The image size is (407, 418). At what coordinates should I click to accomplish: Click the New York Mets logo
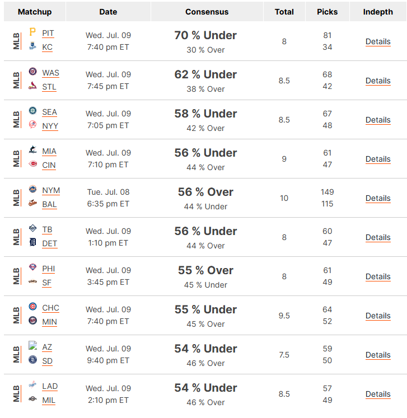[32, 189]
